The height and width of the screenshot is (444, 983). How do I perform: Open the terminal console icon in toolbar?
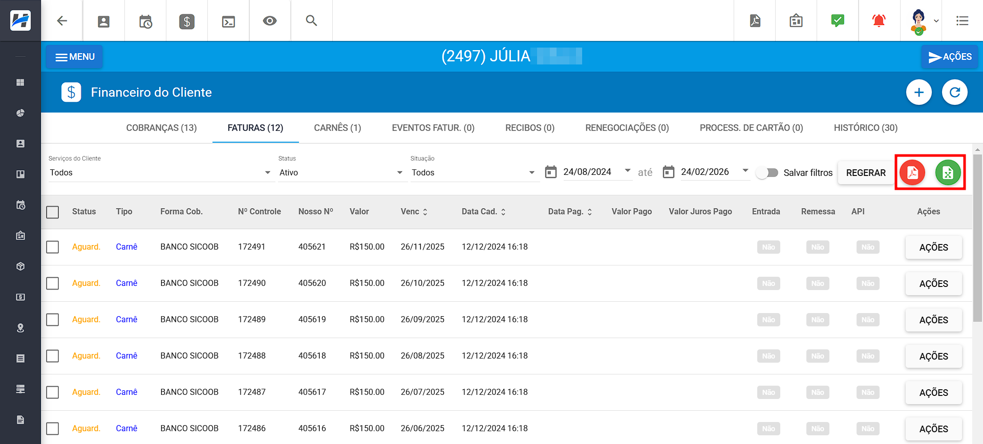(x=228, y=21)
